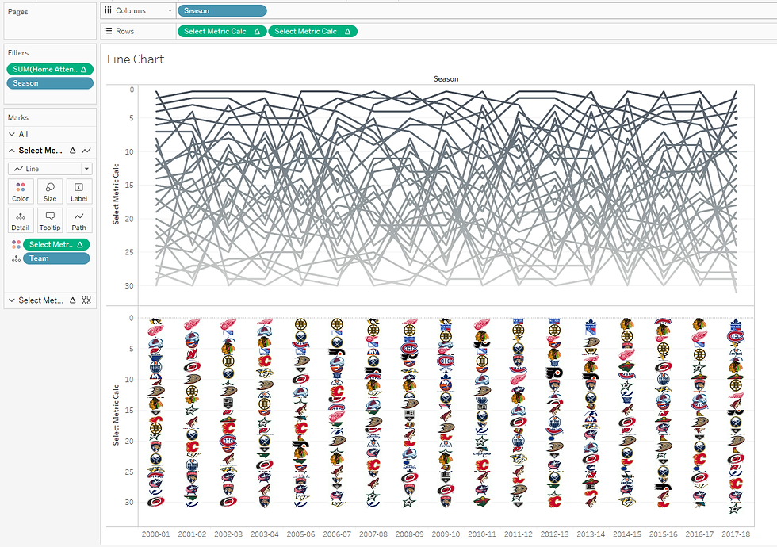Click the Pages shelf label
The height and width of the screenshot is (547, 777).
point(17,12)
